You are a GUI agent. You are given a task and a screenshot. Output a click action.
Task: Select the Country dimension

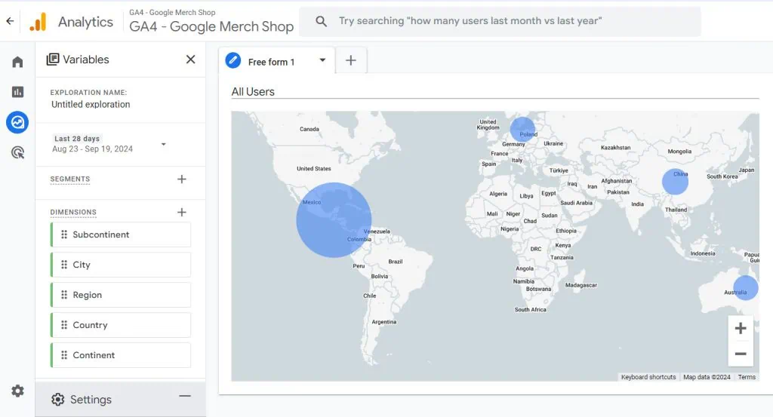[122, 325]
